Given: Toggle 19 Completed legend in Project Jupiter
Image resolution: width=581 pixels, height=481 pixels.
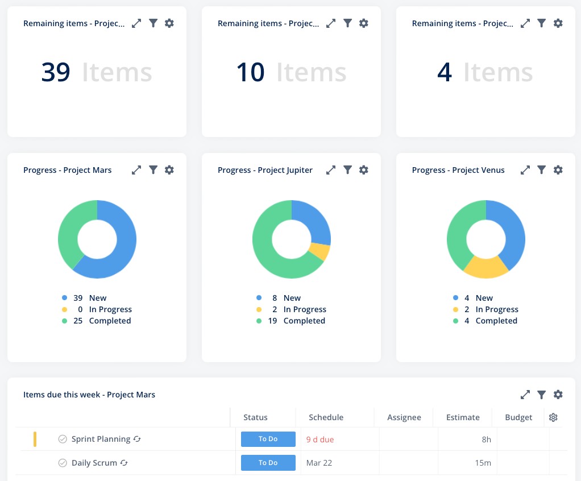Looking at the screenshot, I should [x=291, y=321].
